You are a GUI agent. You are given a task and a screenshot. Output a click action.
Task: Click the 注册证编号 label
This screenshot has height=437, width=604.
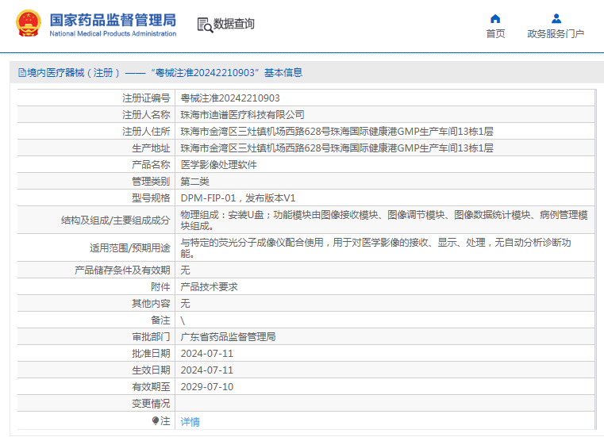point(146,98)
